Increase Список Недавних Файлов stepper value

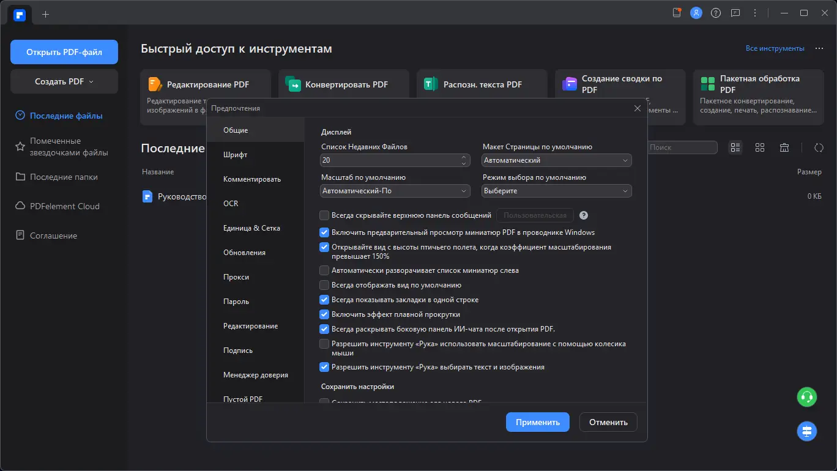pyautogui.click(x=464, y=157)
